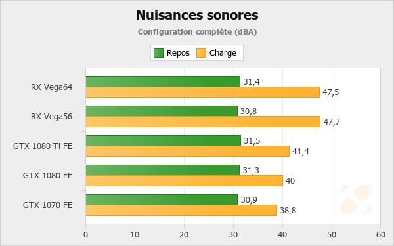Click the orange Charge legend swatch
Screen dimensions: 394x246
point(201,53)
